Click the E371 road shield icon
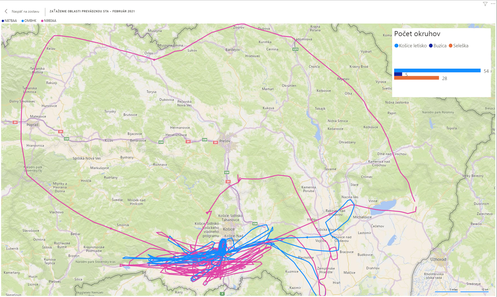 pos(295,49)
